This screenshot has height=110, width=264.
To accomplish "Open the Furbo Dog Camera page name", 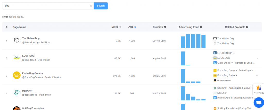I will (32, 73).
